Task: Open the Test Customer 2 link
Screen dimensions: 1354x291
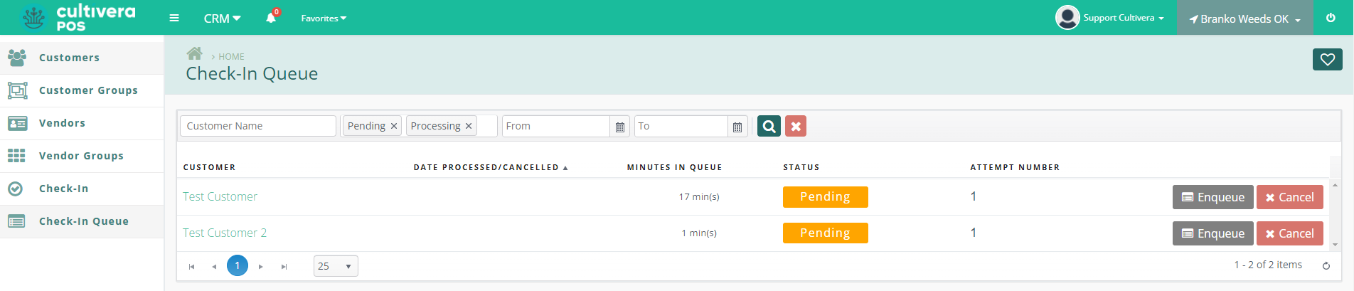Action: (225, 233)
